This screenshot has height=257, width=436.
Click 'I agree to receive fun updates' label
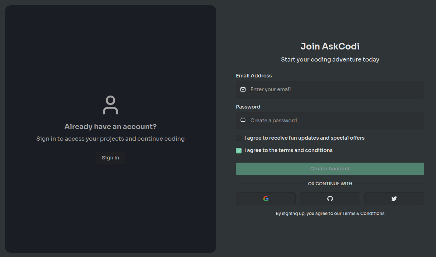coord(304,138)
